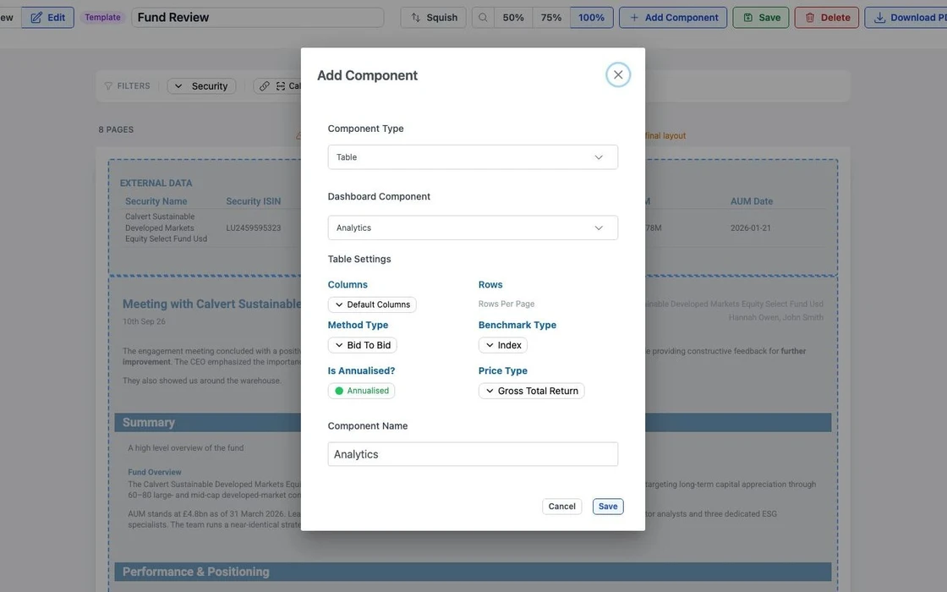Click the Fund Overview heading
This screenshot has width=947, height=592.
(x=155, y=472)
